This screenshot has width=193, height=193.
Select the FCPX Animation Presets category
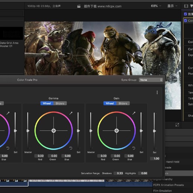click(169, 185)
